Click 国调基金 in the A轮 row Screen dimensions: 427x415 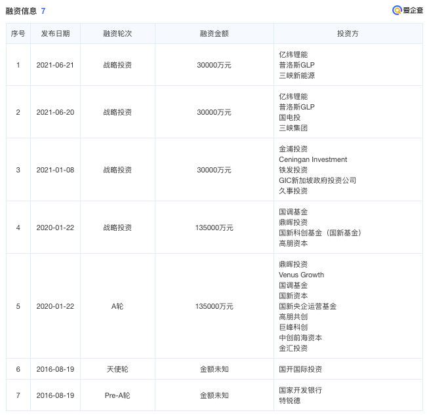293,285
